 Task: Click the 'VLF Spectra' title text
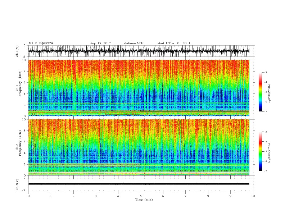(41, 43)
